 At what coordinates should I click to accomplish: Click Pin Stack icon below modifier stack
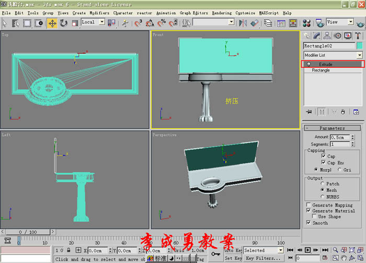point(309,112)
